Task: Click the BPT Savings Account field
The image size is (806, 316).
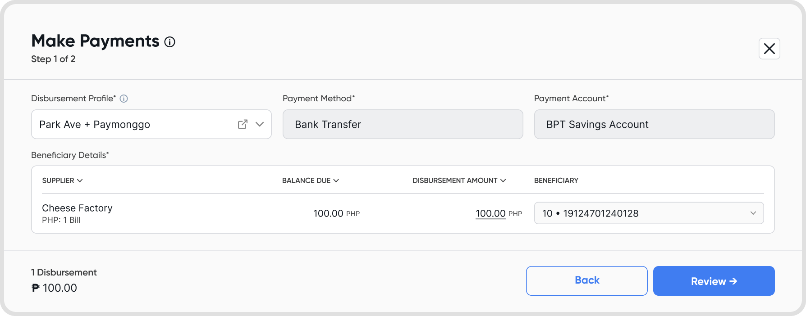Action: pyautogui.click(x=654, y=124)
